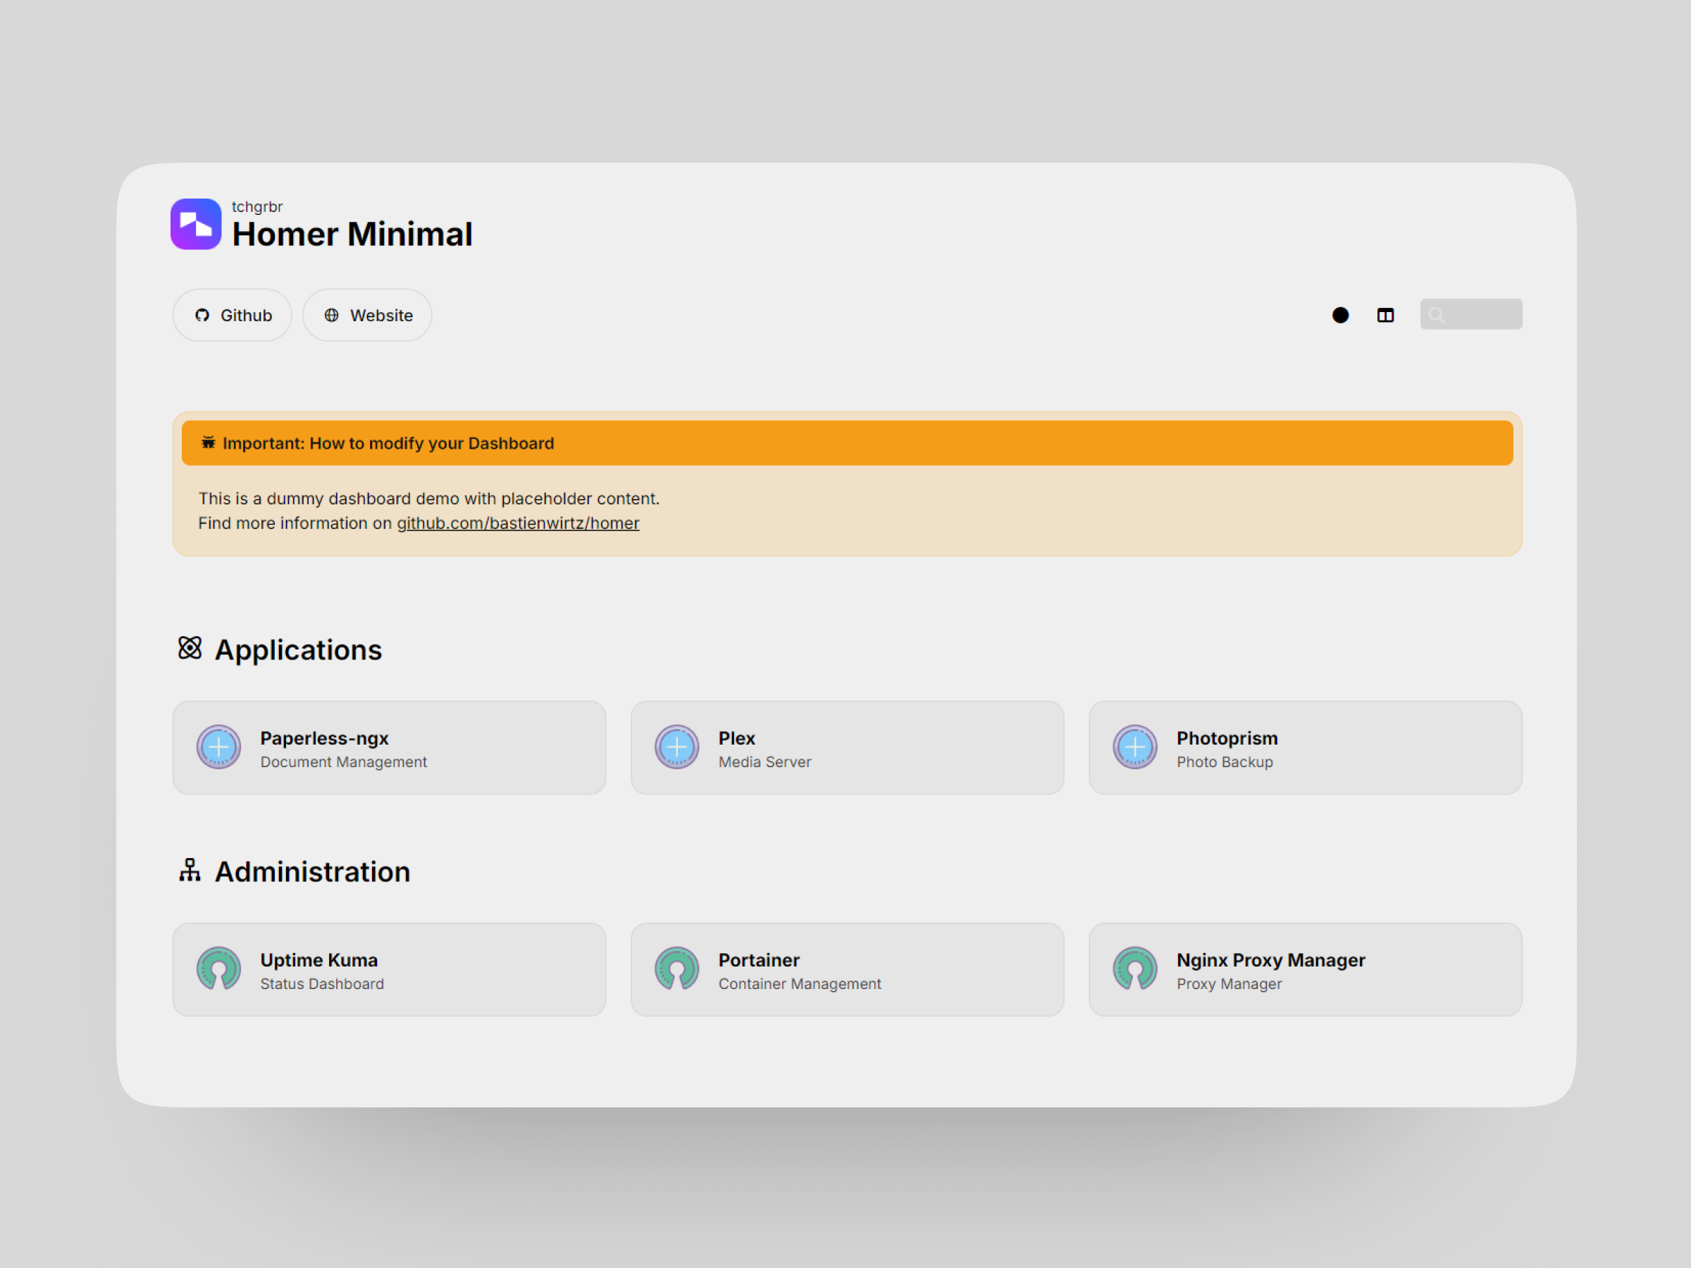The width and height of the screenshot is (1691, 1268).
Task: Click the Nginx Proxy Manager icon
Action: pos(1134,969)
